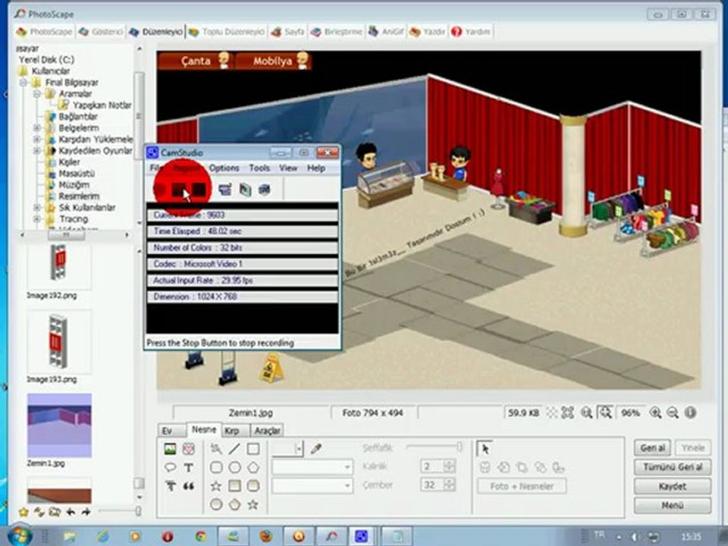Open Help menu in CamStudio
Screen dimensions: 728x546
click(x=316, y=168)
